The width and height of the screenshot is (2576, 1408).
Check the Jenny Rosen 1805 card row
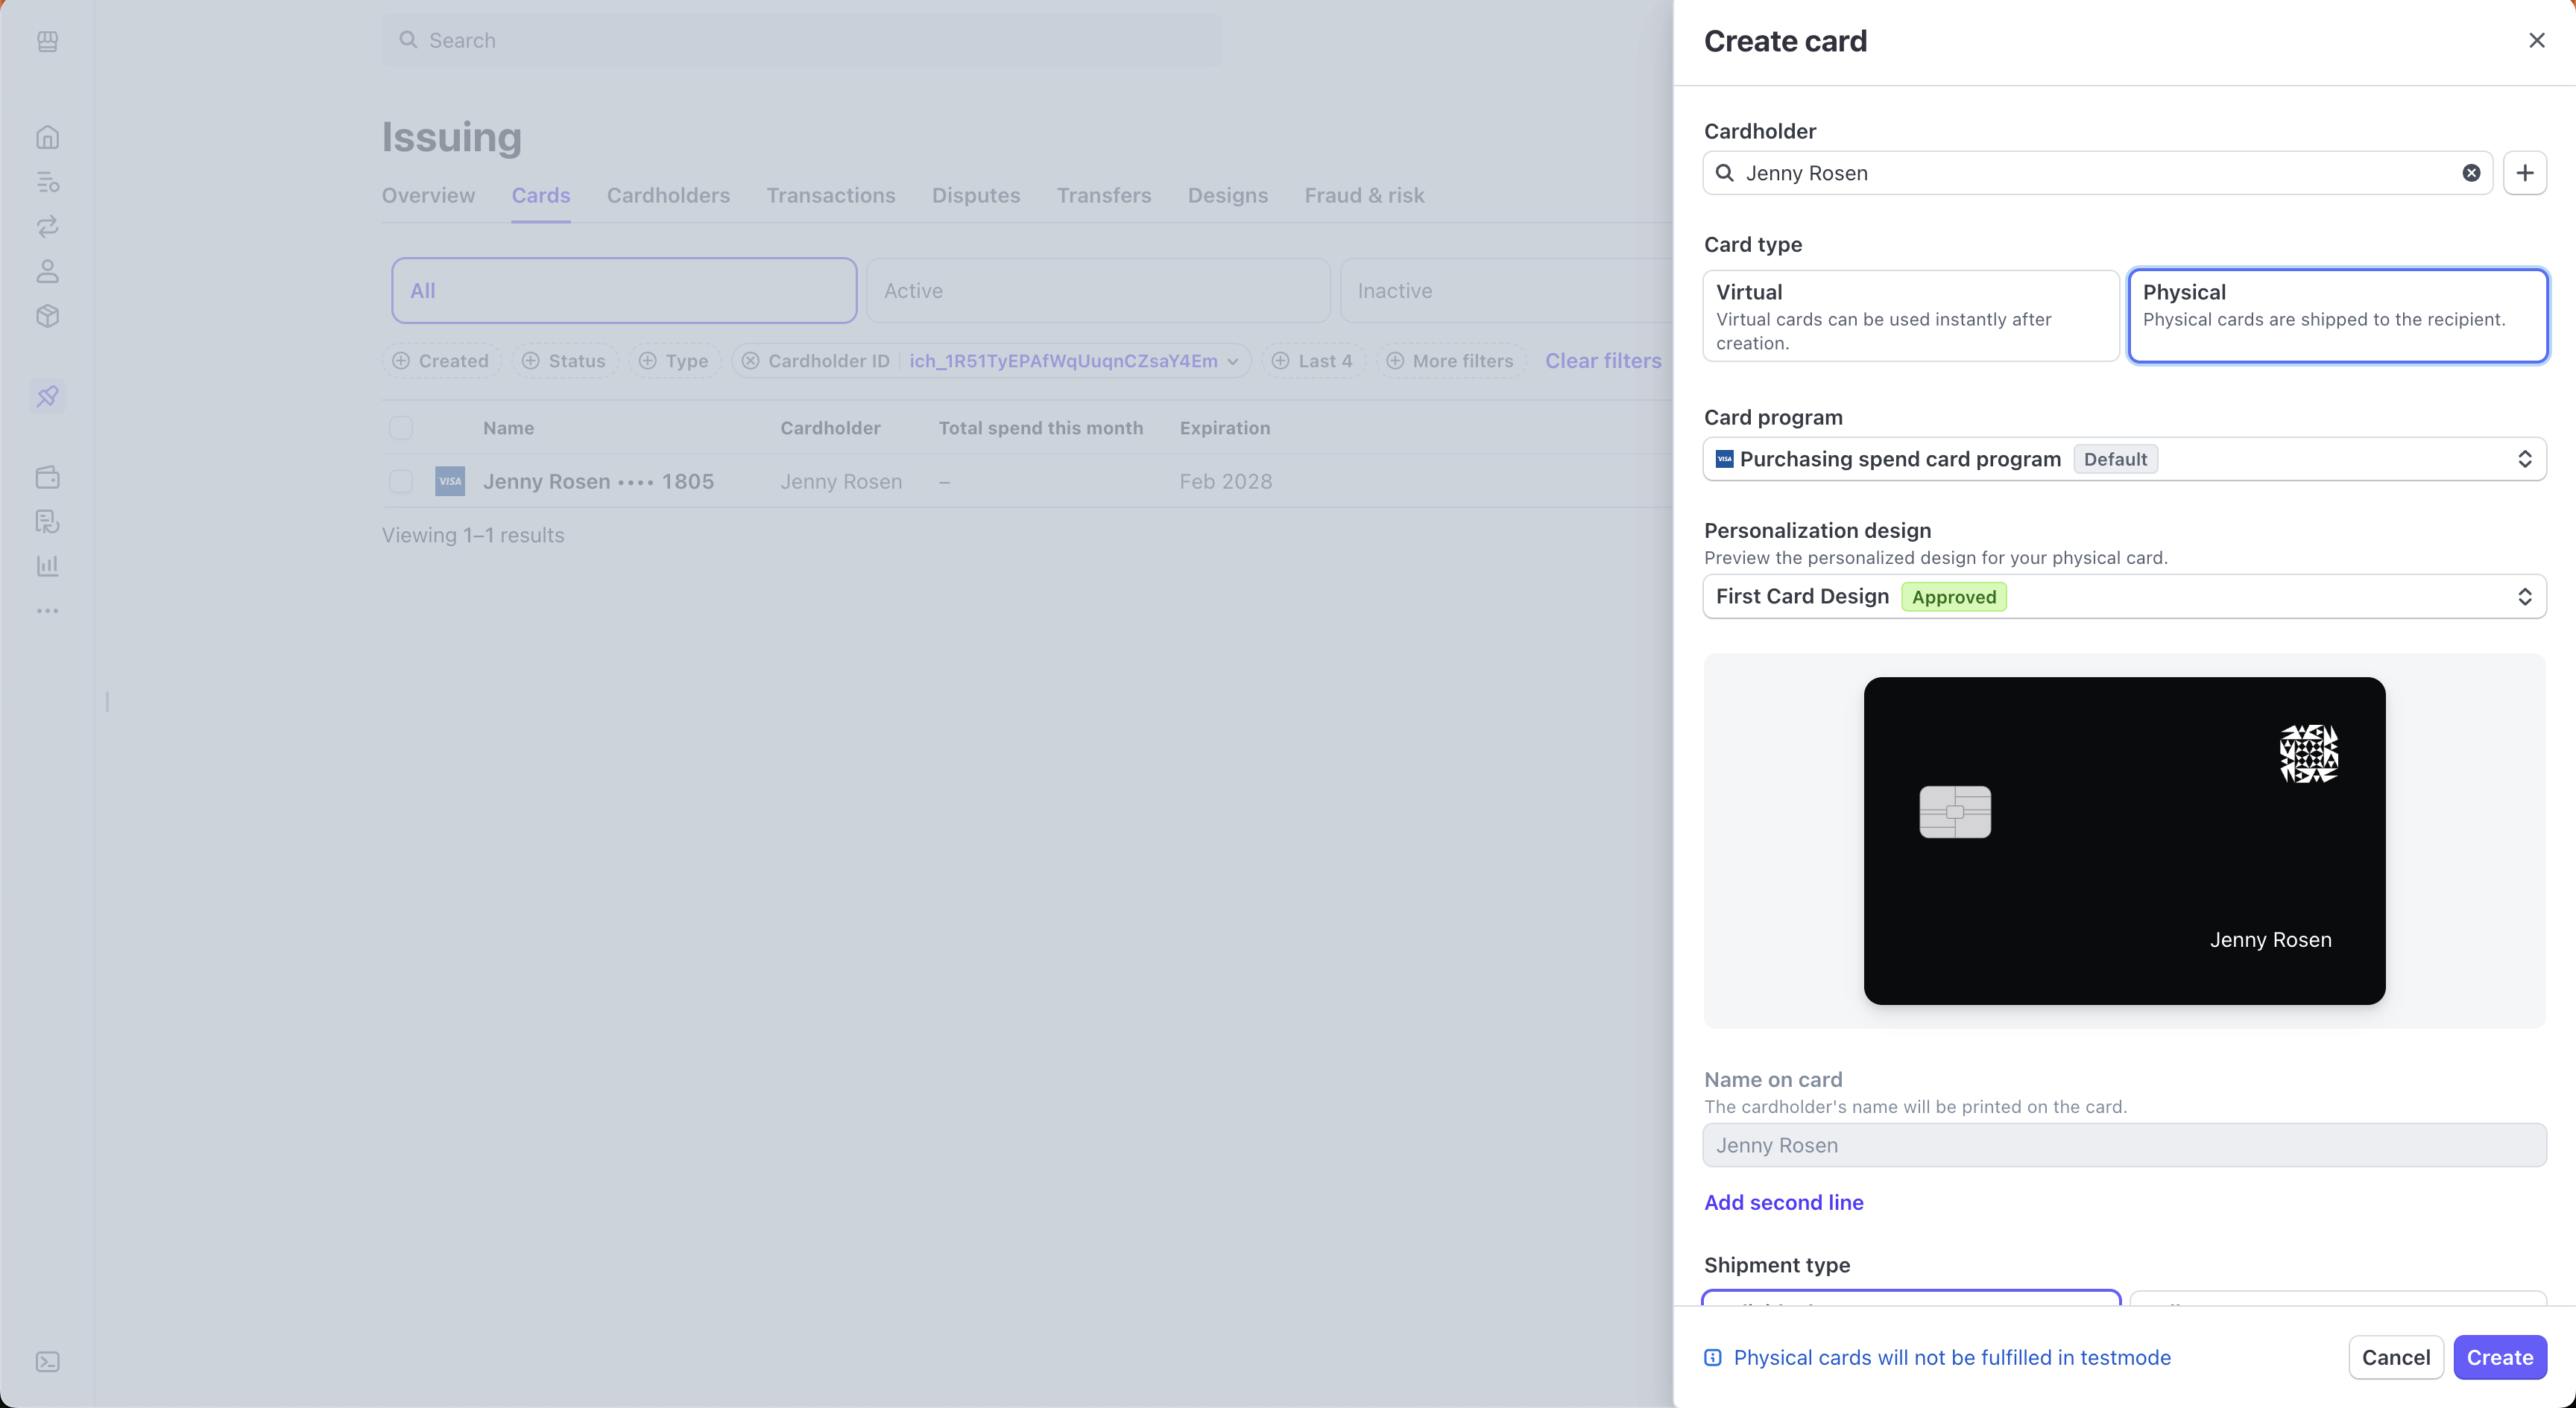point(401,482)
